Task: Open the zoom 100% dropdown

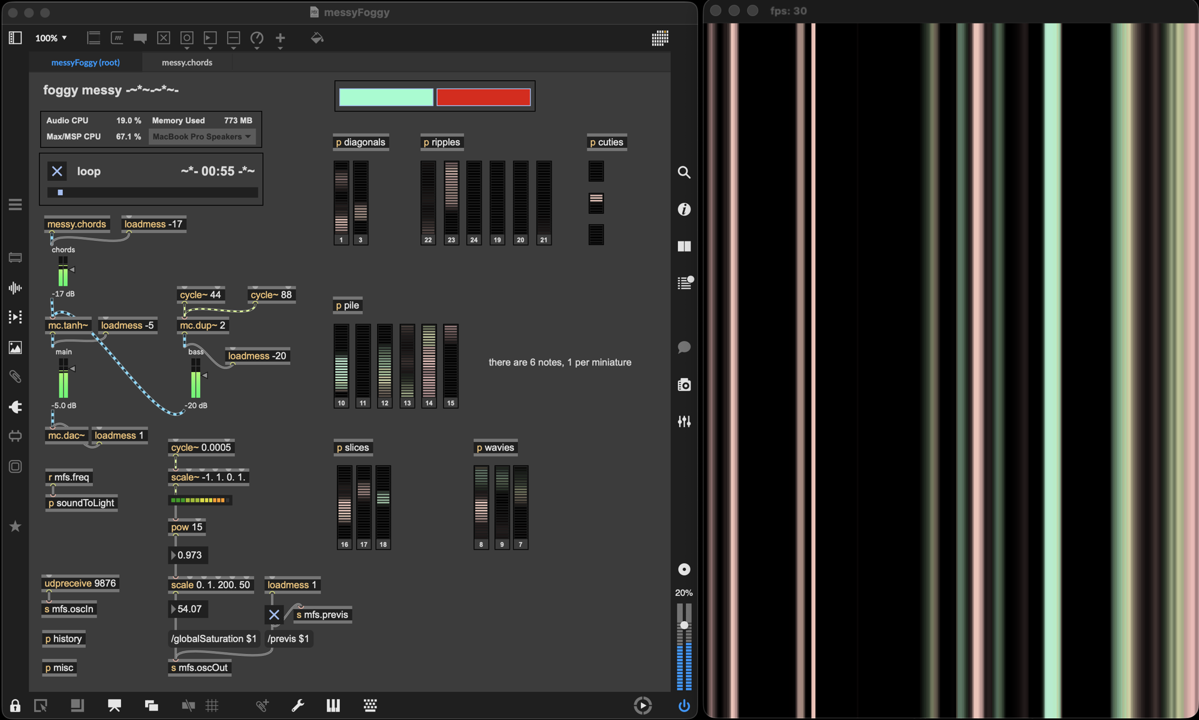Action: [x=50, y=38]
